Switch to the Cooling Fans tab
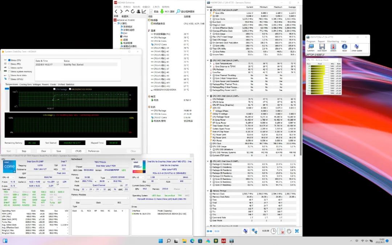The height and width of the screenshot is (245, 392). 25,84
